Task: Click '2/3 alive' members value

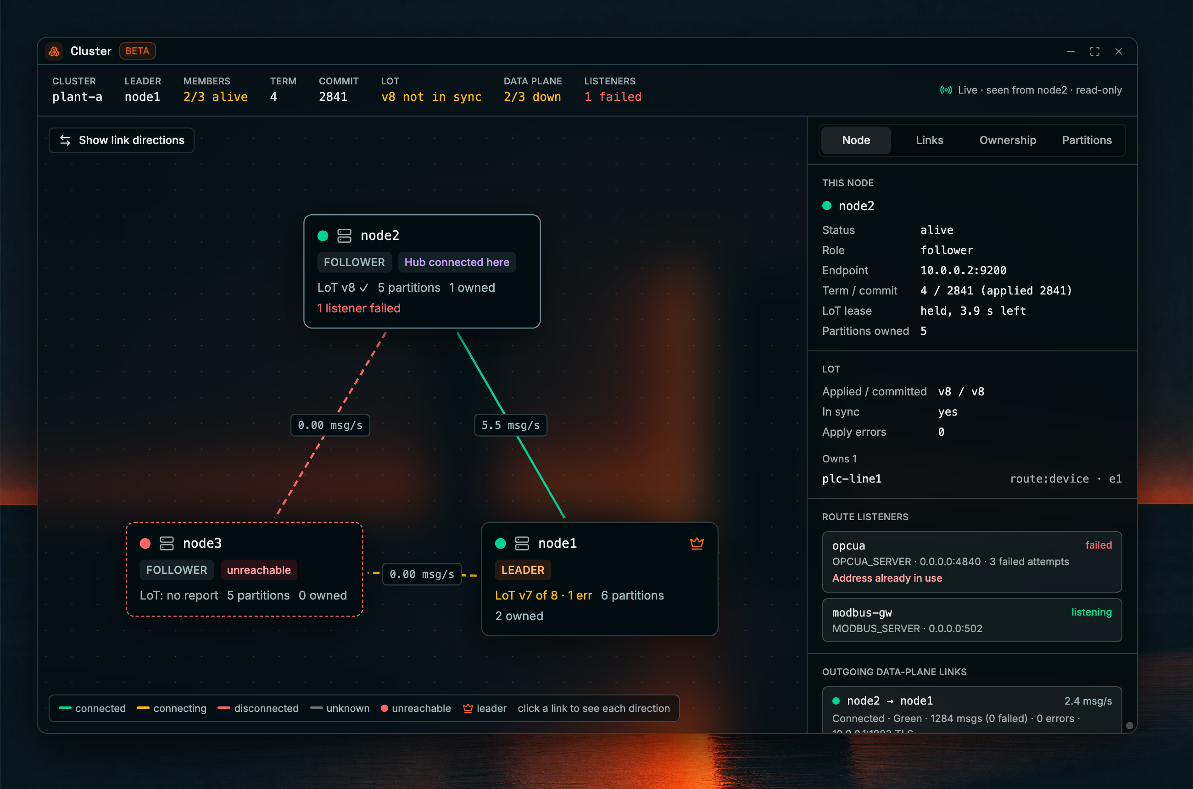Action: (216, 97)
